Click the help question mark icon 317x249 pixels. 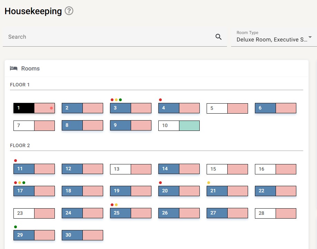point(69,11)
